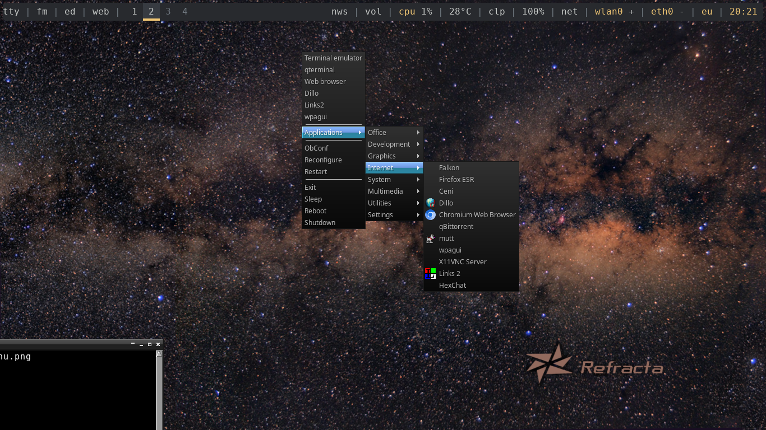Launch HexChat from Internet submenu

pos(471,285)
